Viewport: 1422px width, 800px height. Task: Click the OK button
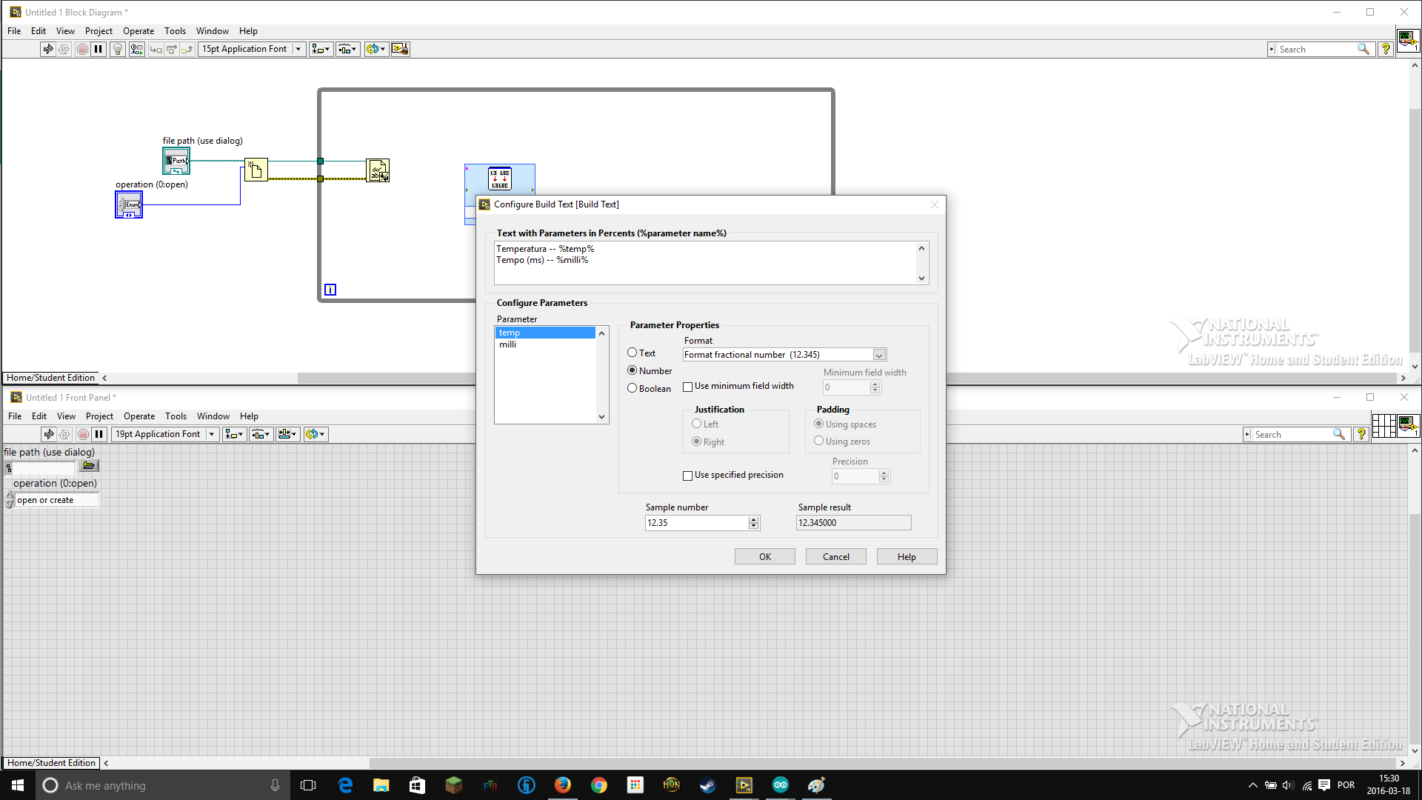point(765,557)
